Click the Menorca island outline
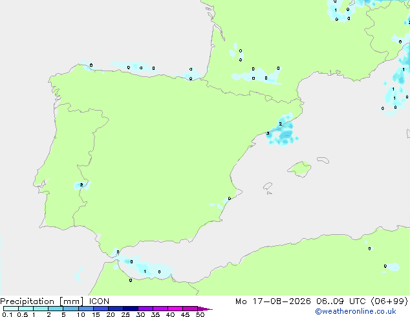 point(323,160)
